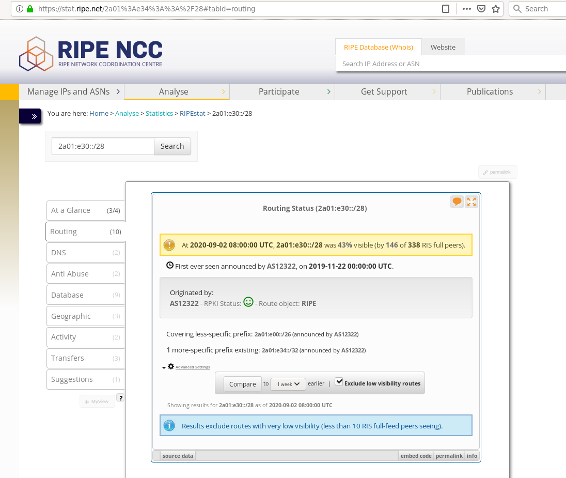The width and height of the screenshot is (566, 478).
Task: Focus the 2a01:e30::/28 prefix input field
Action: click(103, 146)
